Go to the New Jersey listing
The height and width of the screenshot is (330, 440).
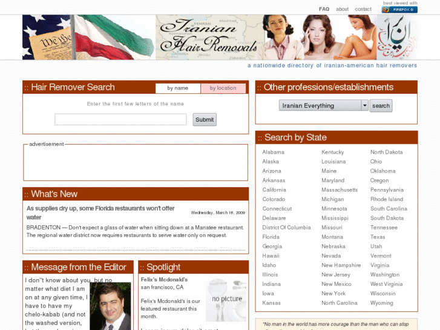(336, 275)
